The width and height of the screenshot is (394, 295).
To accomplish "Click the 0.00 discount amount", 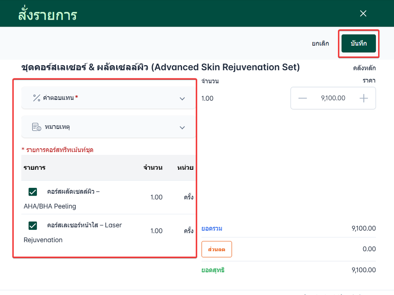I will pyautogui.click(x=369, y=249).
